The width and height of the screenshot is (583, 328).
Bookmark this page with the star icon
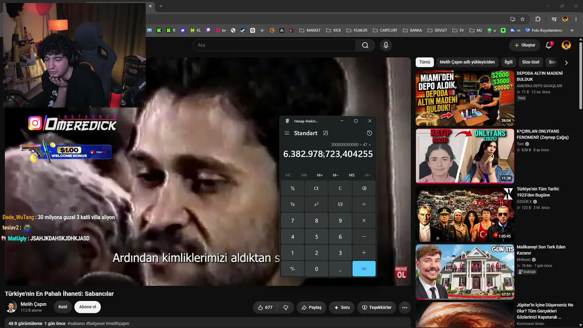(x=522, y=19)
